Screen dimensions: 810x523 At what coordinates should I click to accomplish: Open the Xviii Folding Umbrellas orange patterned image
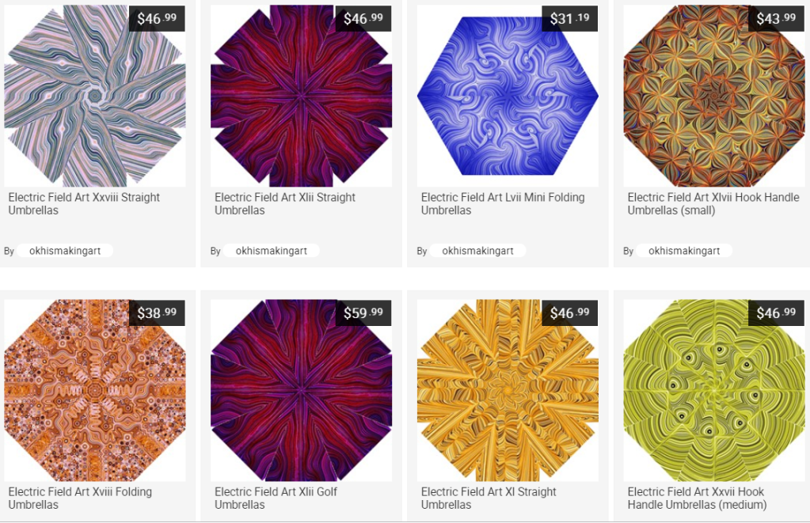point(94,390)
